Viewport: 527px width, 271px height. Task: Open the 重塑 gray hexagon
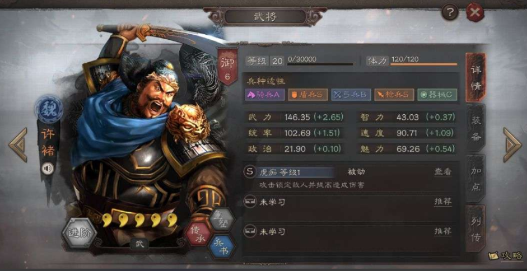coord(221,218)
